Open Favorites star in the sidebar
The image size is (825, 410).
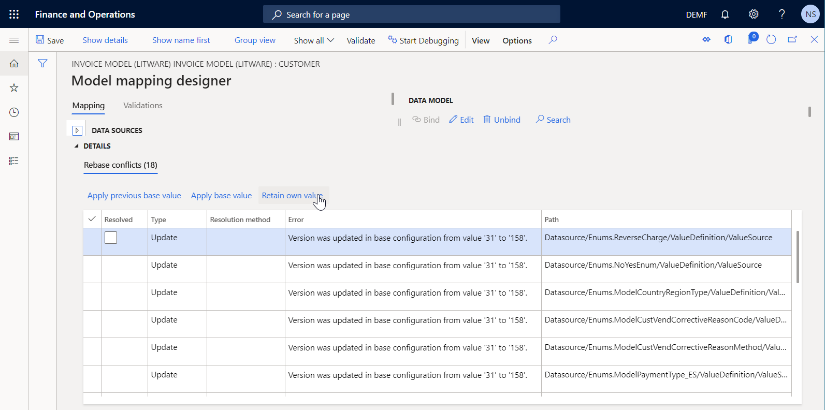tap(14, 88)
